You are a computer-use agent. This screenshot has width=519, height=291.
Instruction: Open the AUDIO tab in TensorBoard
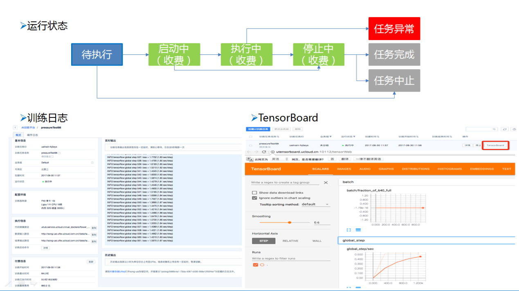(365, 169)
